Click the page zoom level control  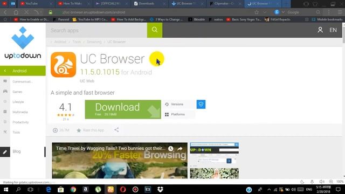pos(340,182)
